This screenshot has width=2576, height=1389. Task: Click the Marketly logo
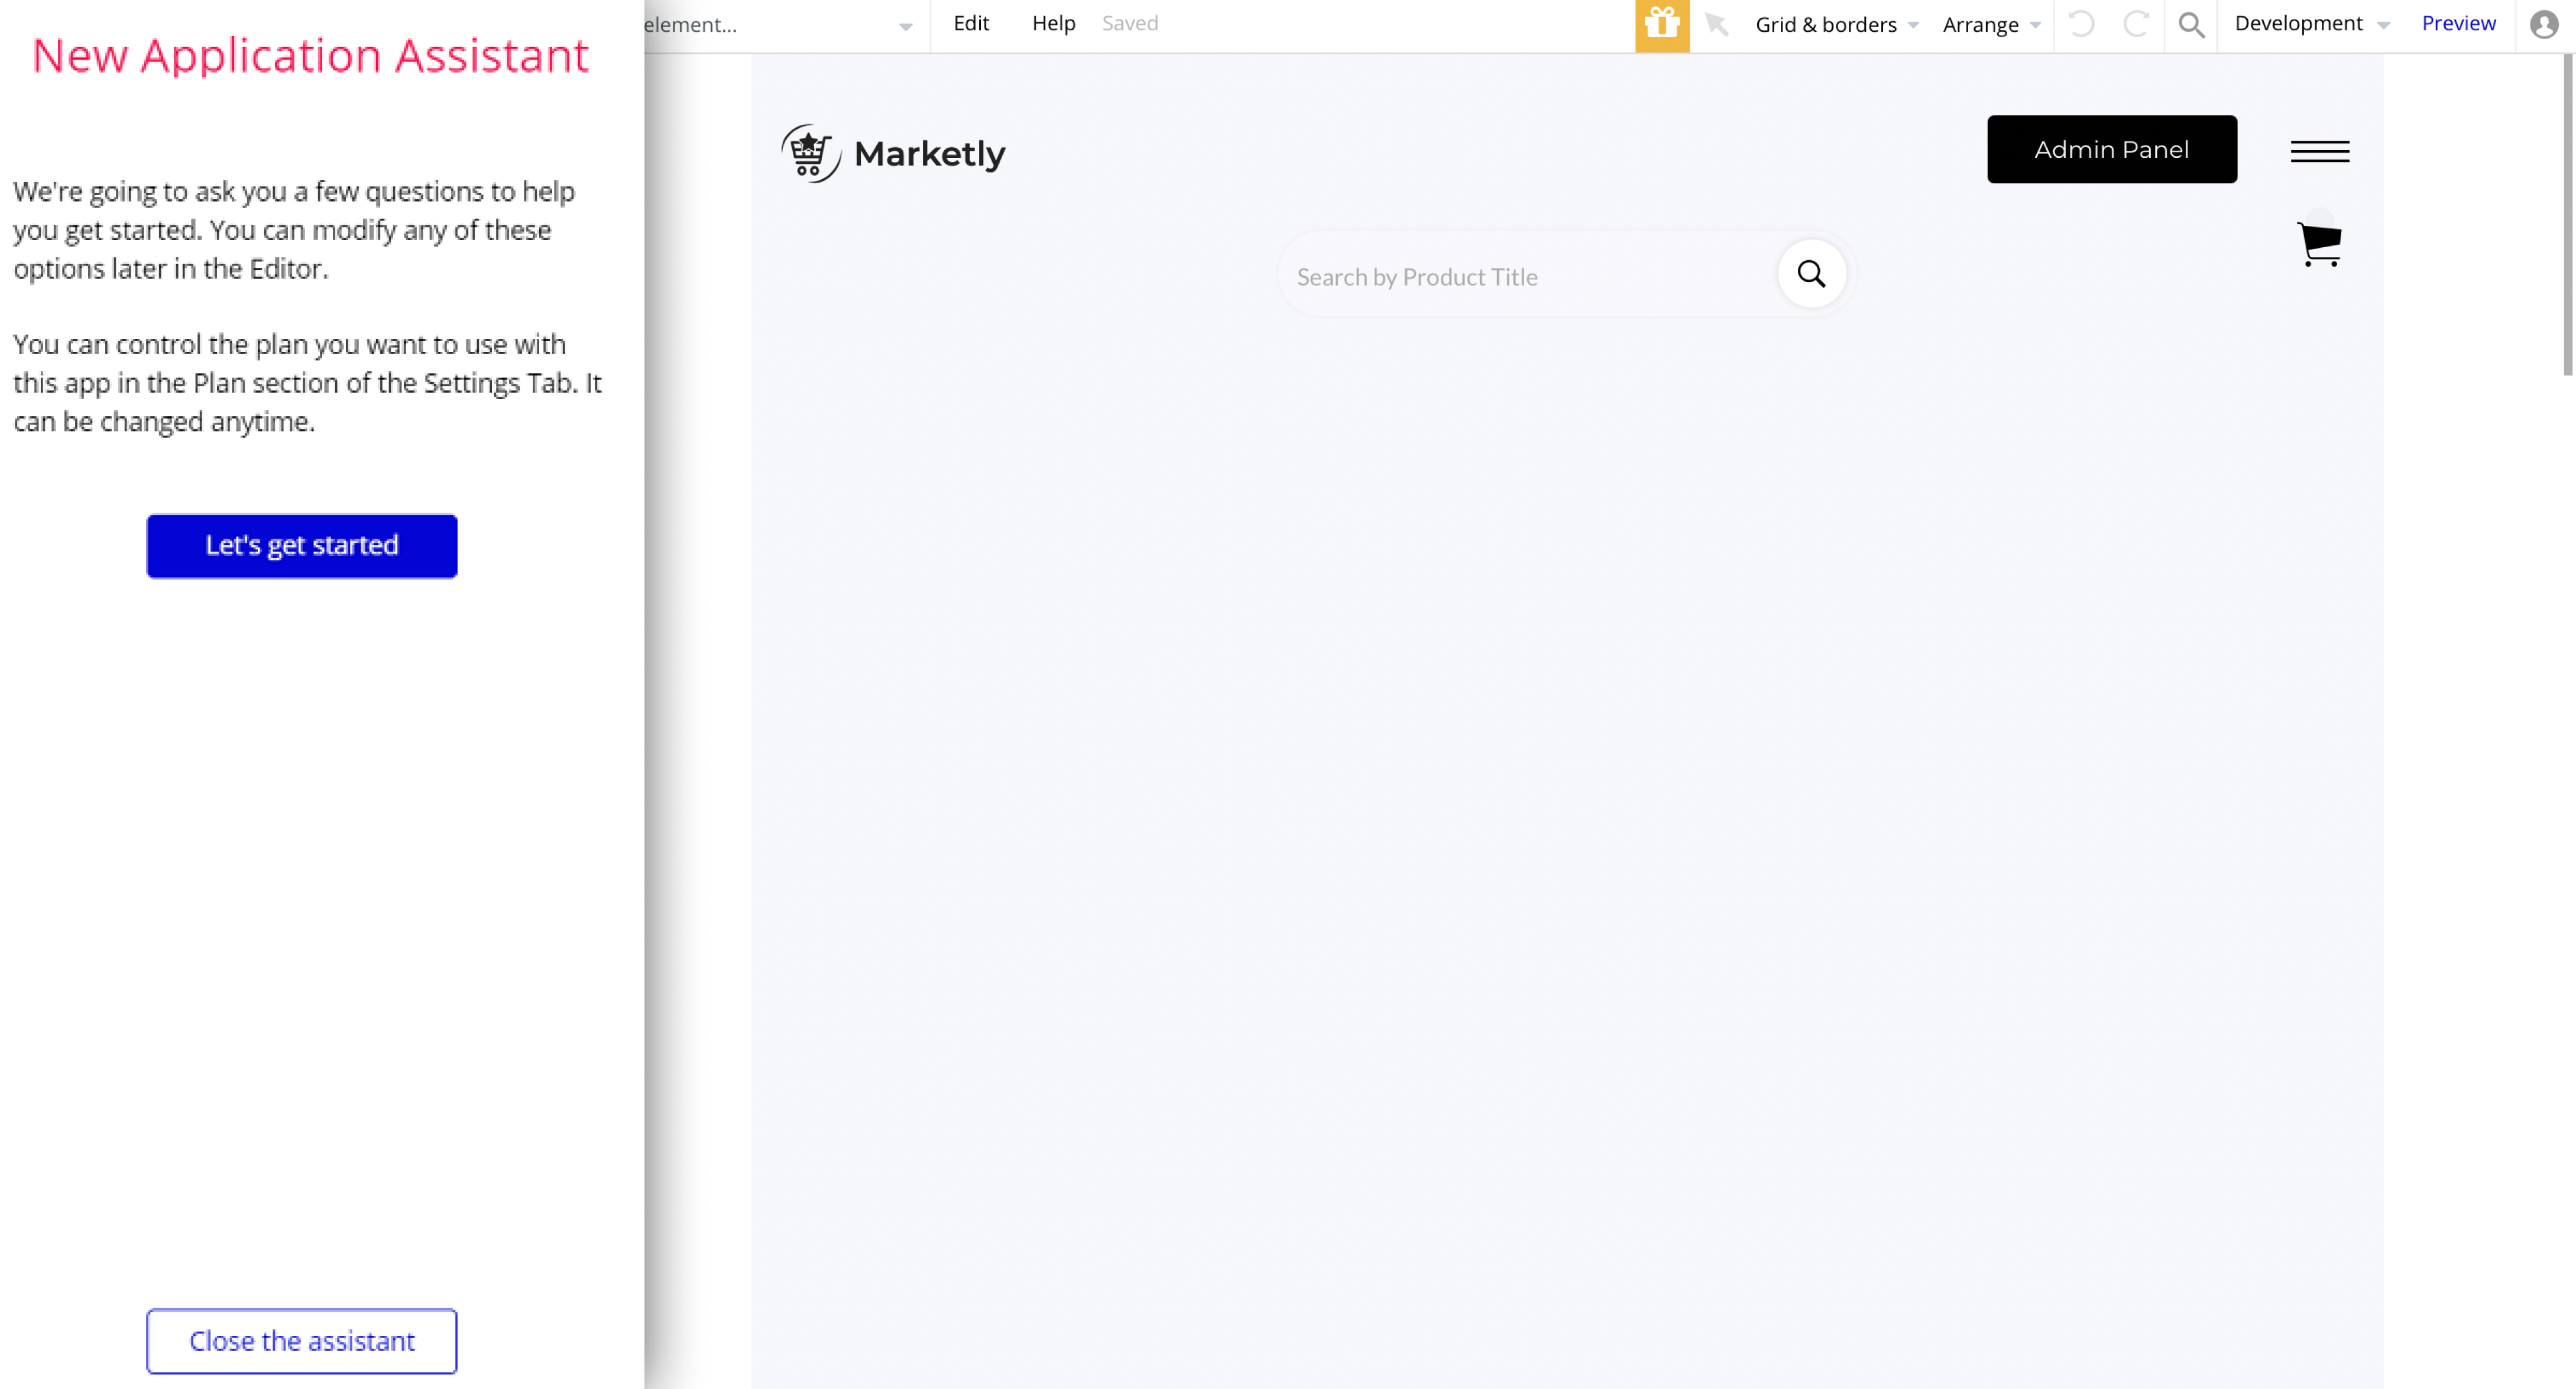(x=892, y=153)
